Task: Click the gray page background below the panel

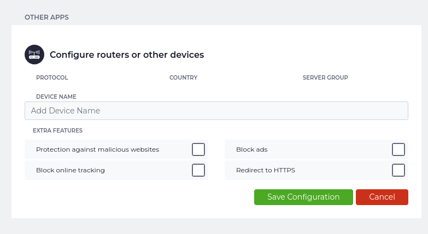Action: tap(214, 226)
